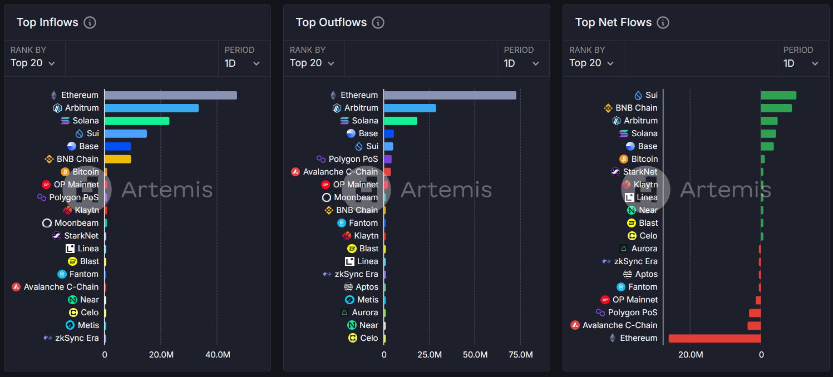Click the Sui droplet icon in Top Net Flows

click(x=638, y=95)
